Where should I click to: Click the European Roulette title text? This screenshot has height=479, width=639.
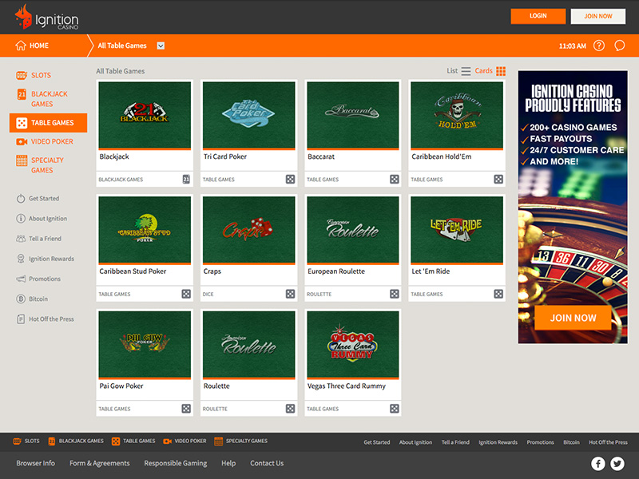[336, 271]
